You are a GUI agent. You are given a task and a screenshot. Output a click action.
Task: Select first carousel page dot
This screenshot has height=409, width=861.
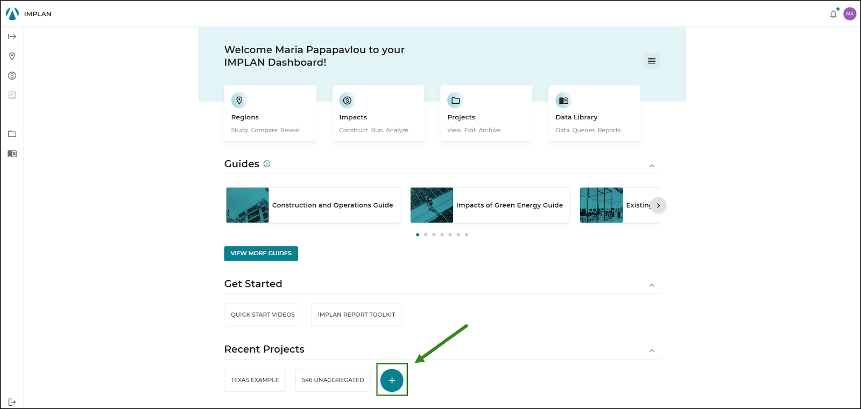(418, 235)
